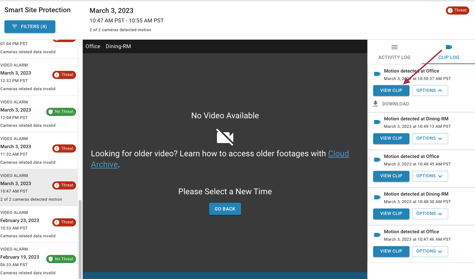This screenshot has height=279, width=475.
Task: Click the download arrow icon
Action: tap(376, 104)
